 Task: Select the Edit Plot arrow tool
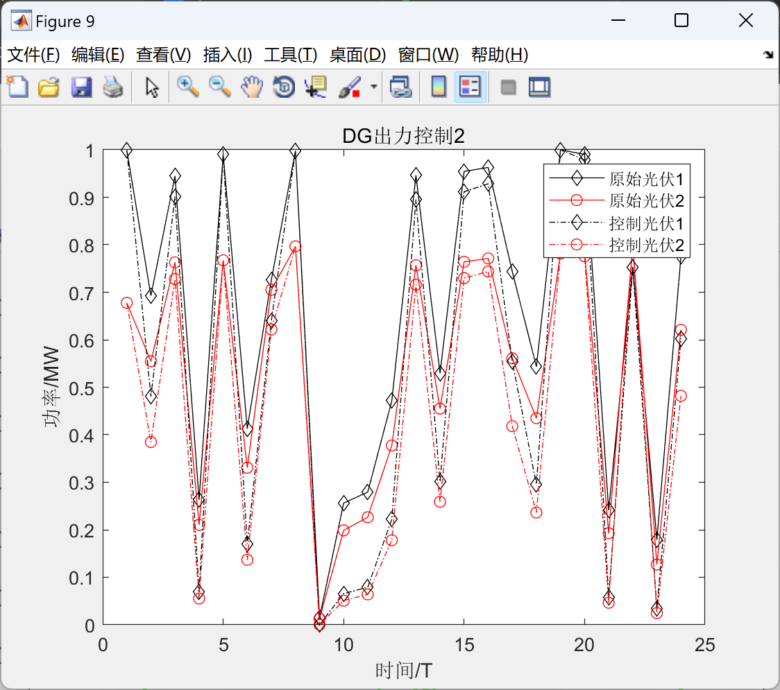click(x=152, y=87)
